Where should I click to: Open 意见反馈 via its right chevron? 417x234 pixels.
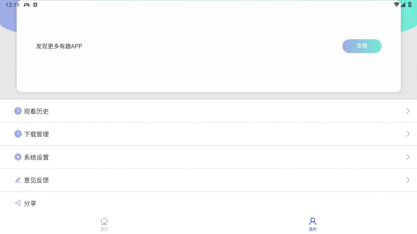408,180
